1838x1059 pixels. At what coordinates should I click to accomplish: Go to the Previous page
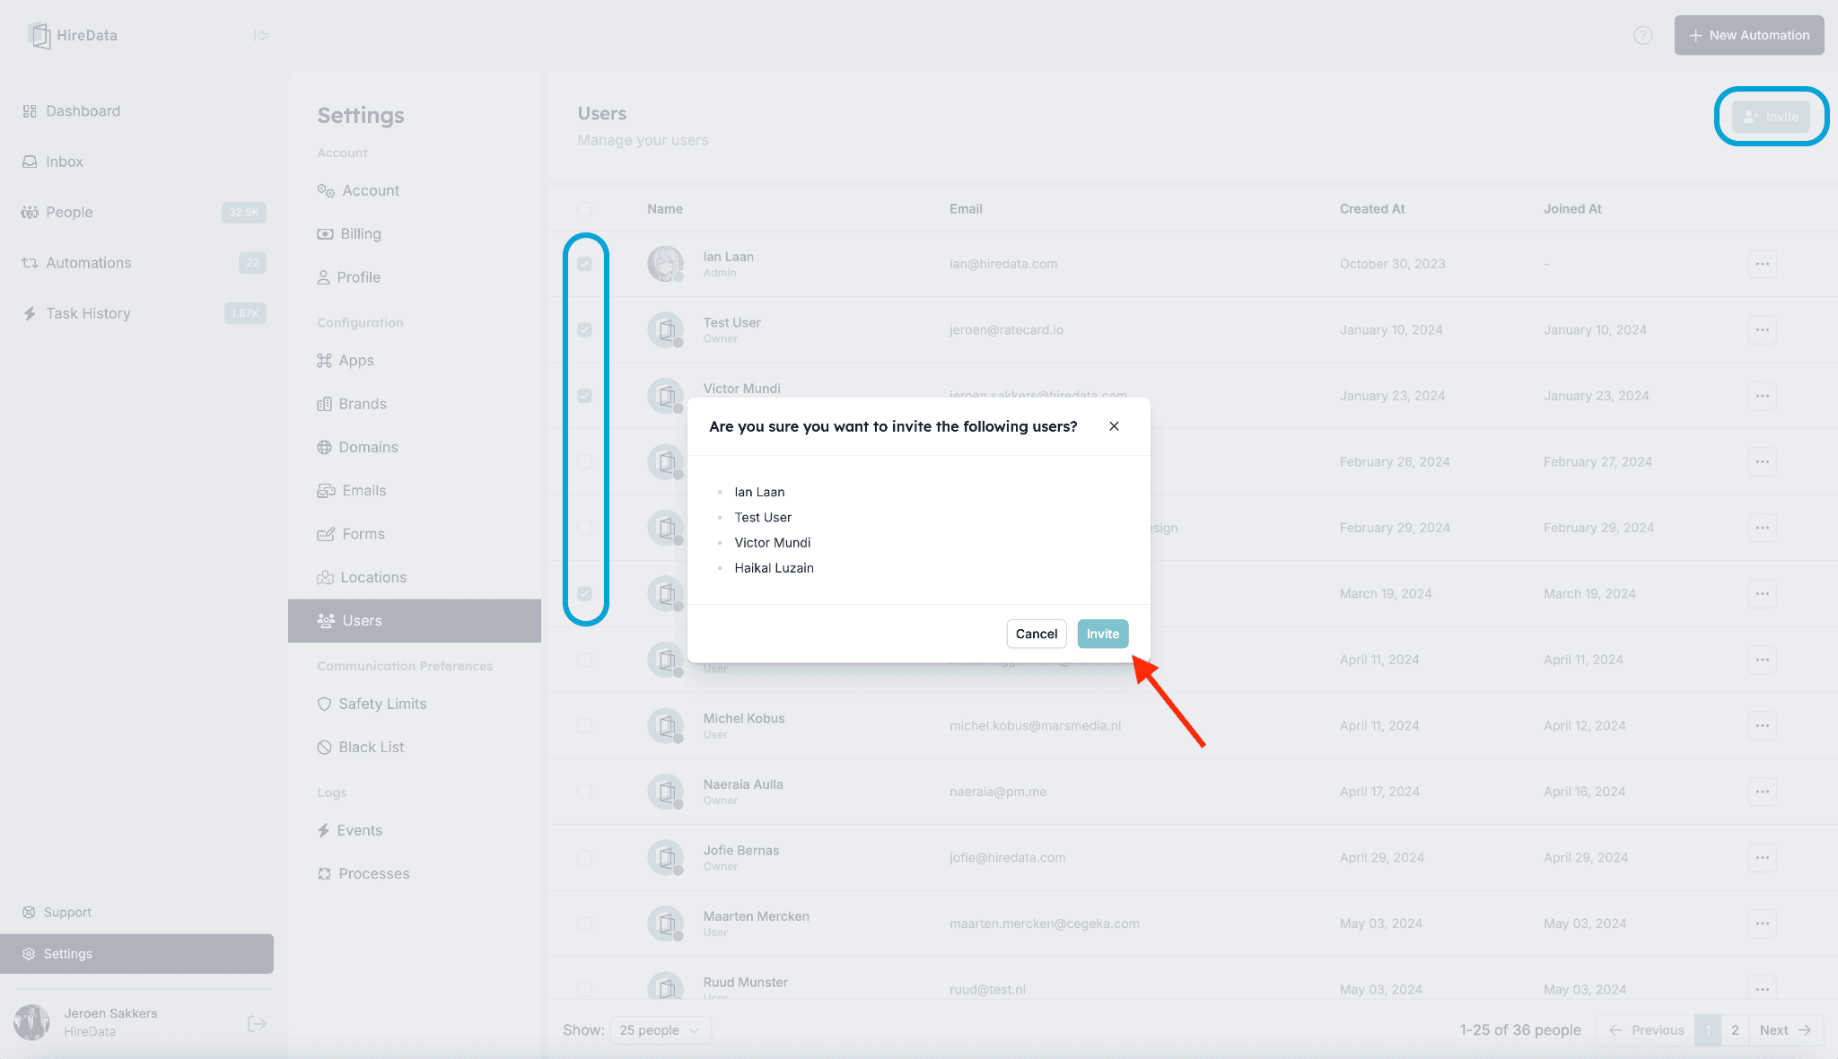(x=1646, y=1030)
